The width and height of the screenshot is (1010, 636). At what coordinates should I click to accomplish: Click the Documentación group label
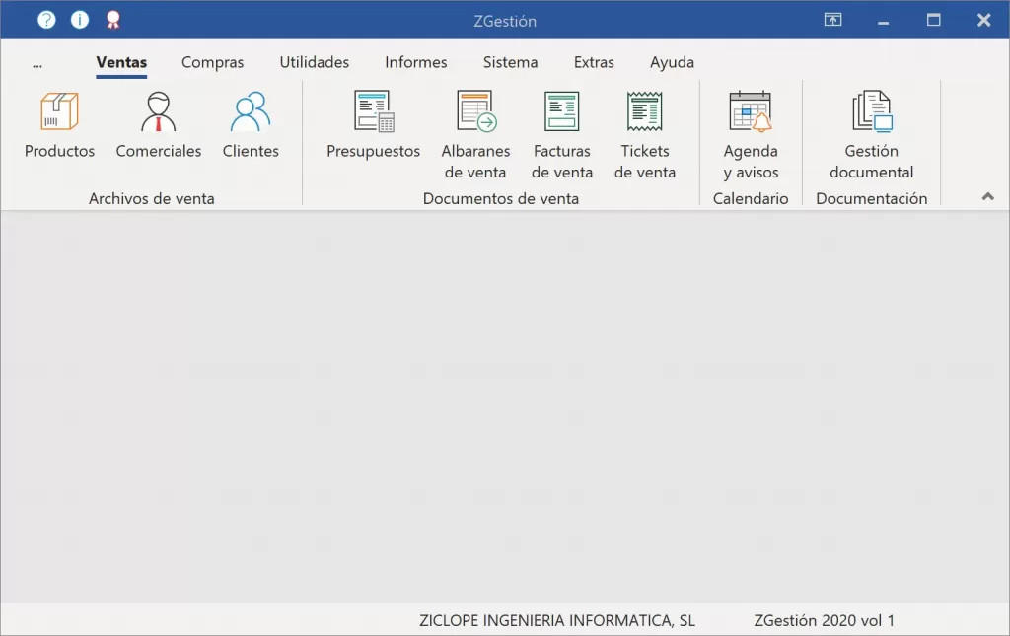(x=872, y=199)
